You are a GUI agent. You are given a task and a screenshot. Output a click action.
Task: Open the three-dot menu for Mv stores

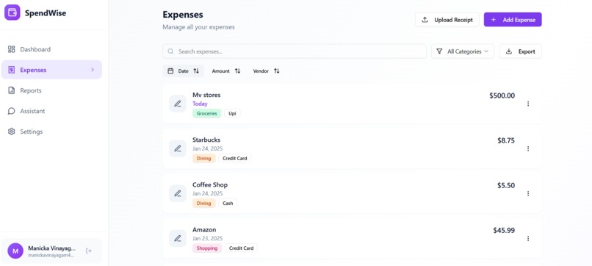(x=528, y=104)
